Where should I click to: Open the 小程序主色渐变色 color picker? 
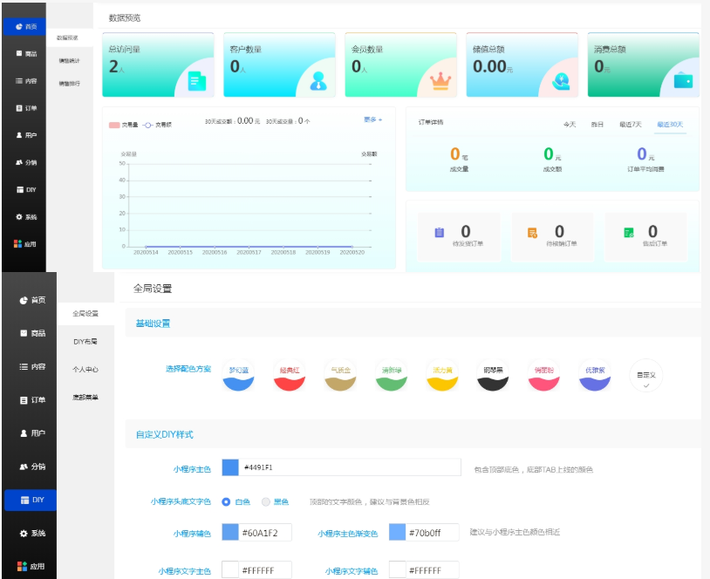click(x=397, y=532)
